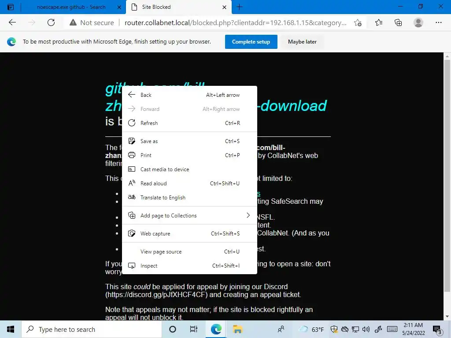The width and height of the screenshot is (451, 338).
Task: Click the volume speaker tray icon
Action: click(366, 329)
